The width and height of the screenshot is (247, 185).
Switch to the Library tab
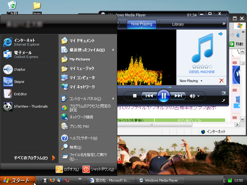pos(178,24)
